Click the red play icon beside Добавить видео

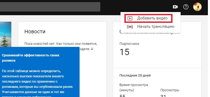pos(130,18)
